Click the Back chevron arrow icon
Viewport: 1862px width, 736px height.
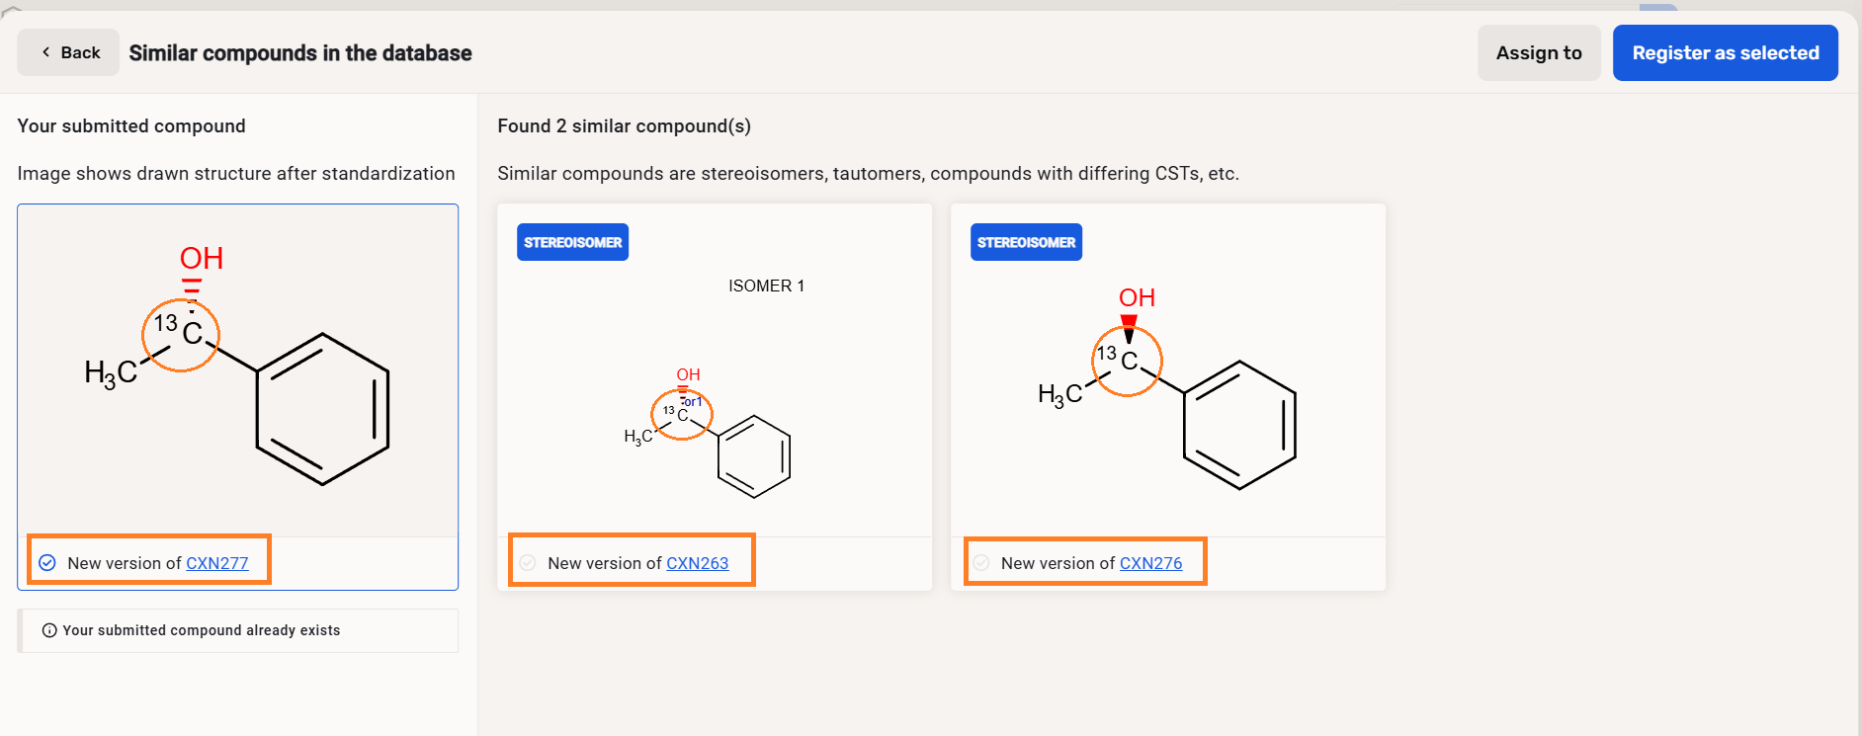(45, 52)
